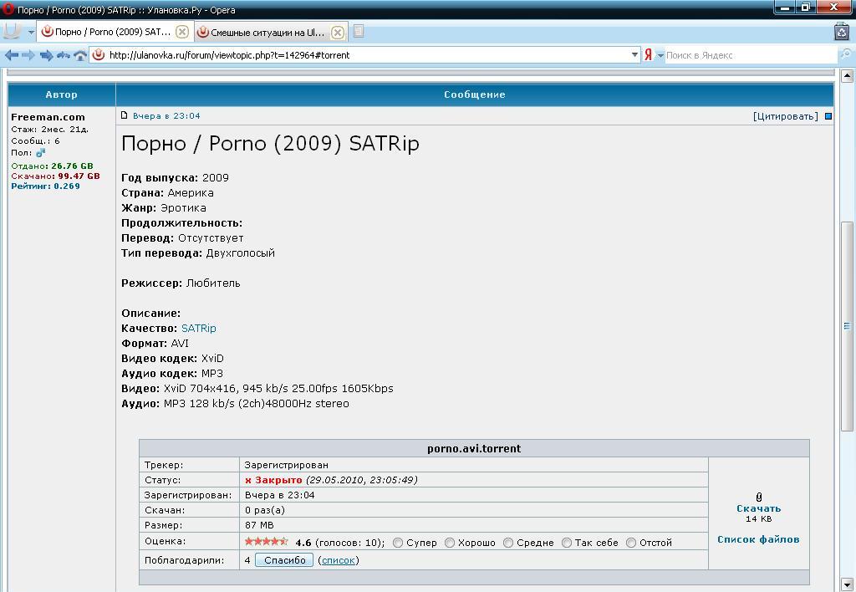Go to the Home page icon

[80, 55]
